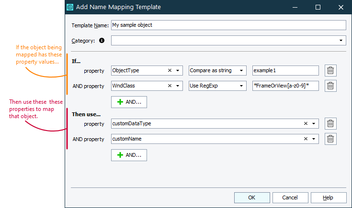Viewport: 352px width, 208px height.
Task: Delete the ObjectType condition row
Action: [x=330, y=71]
